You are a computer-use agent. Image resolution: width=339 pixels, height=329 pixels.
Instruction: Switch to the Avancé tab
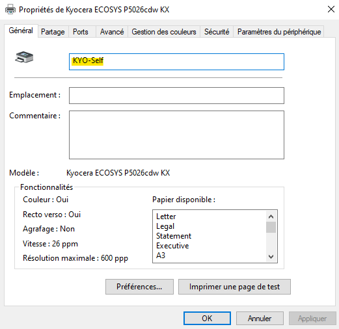(x=112, y=32)
